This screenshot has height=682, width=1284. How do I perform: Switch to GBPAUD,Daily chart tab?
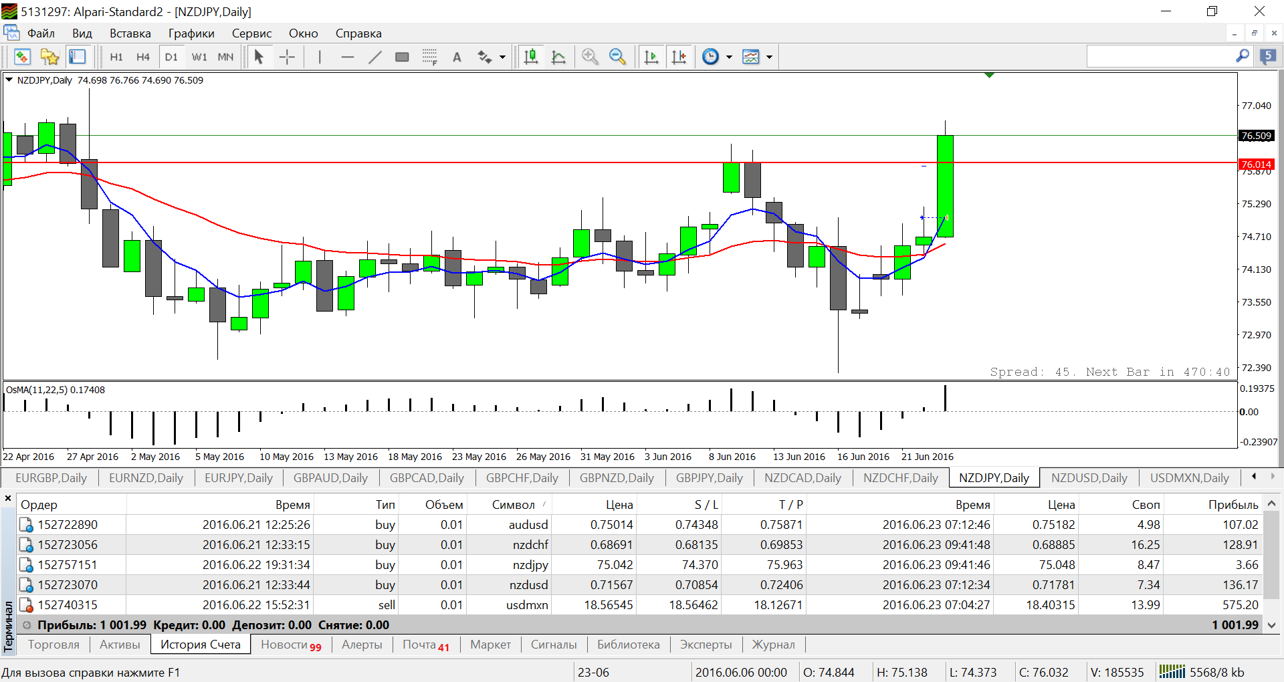point(330,478)
